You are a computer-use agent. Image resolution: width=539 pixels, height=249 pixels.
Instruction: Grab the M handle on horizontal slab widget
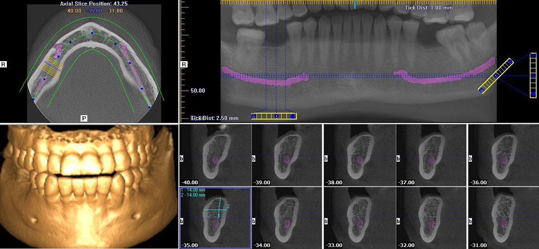(x=254, y=116)
